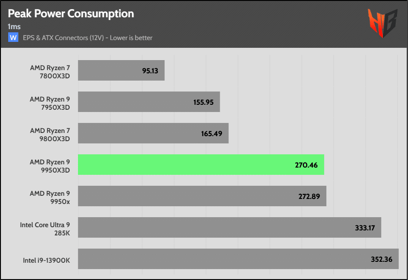Click the AMD Ryzen 7 7800X3D axis label
This screenshot has height=280, width=408.
coord(50,71)
